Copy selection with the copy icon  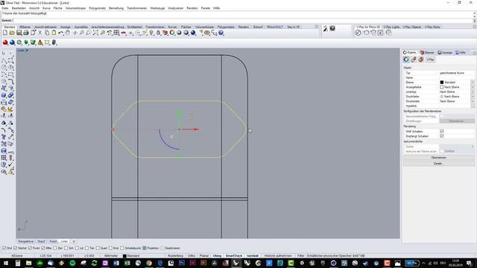(47, 33)
